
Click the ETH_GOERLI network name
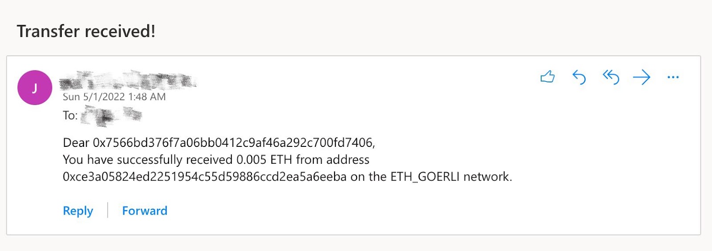tap(425, 177)
